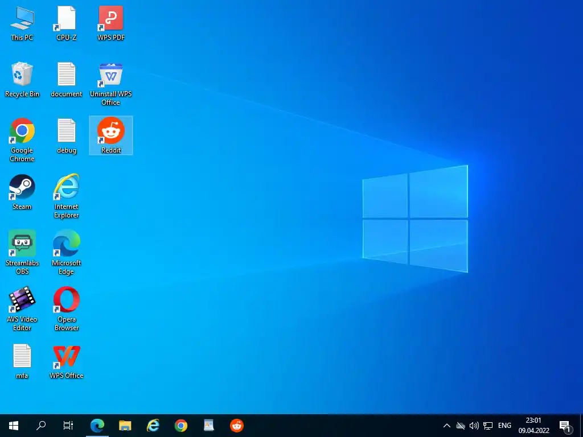Open Microsoft Edge from the taskbar
Viewport: 583px width, 437px height.
pos(97,426)
